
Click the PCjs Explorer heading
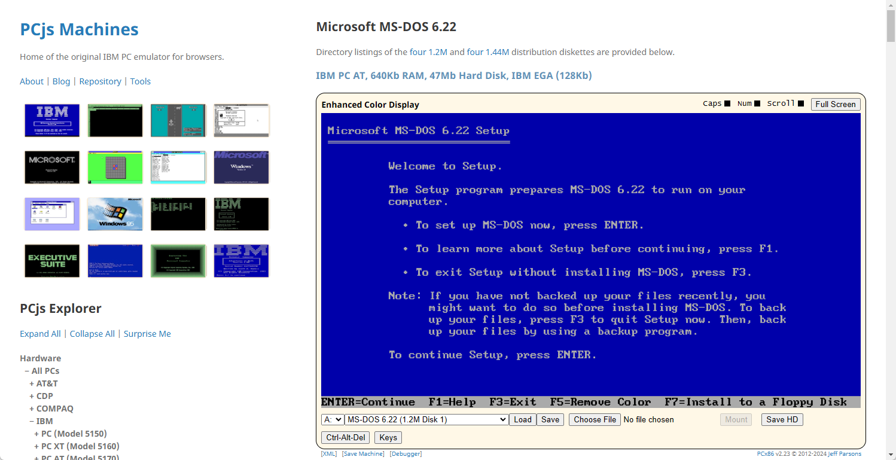(x=60, y=309)
